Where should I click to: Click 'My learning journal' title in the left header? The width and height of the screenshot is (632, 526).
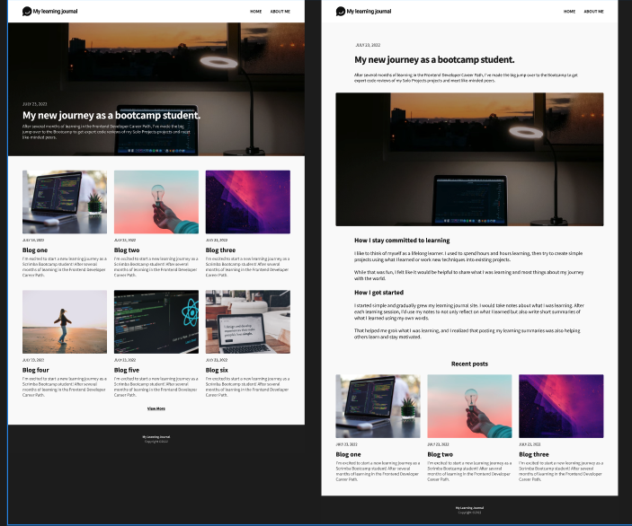[55, 12]
